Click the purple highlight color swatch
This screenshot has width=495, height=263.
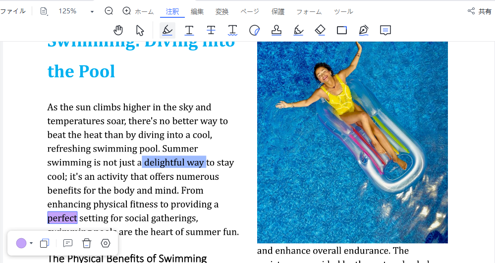tap(21, 243)
